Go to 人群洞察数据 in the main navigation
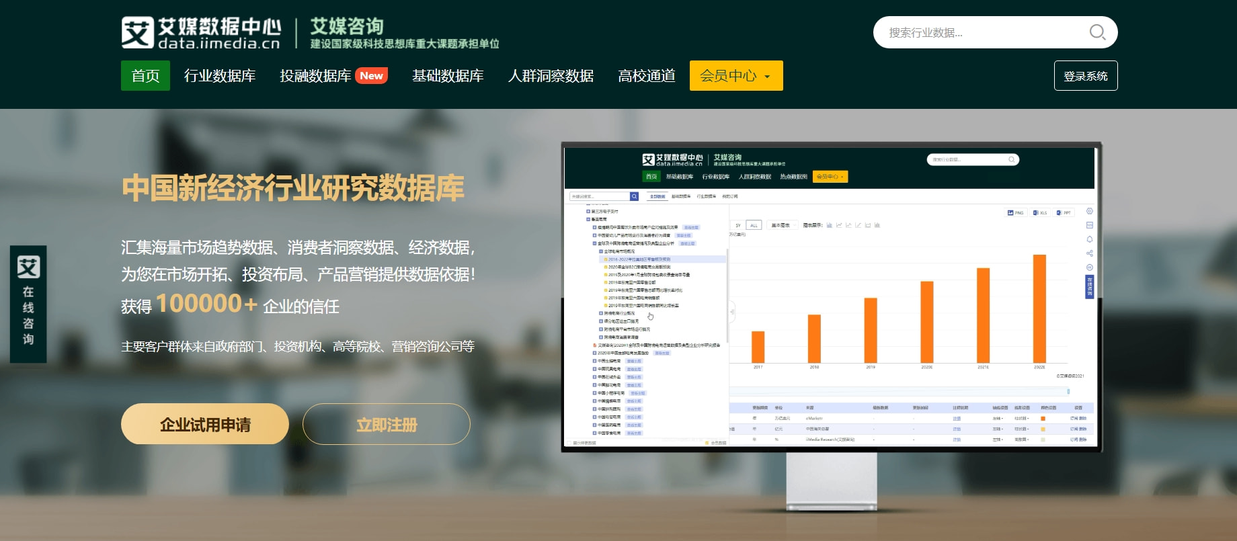Screen dimensions: 1237x541 coord(551,76)
